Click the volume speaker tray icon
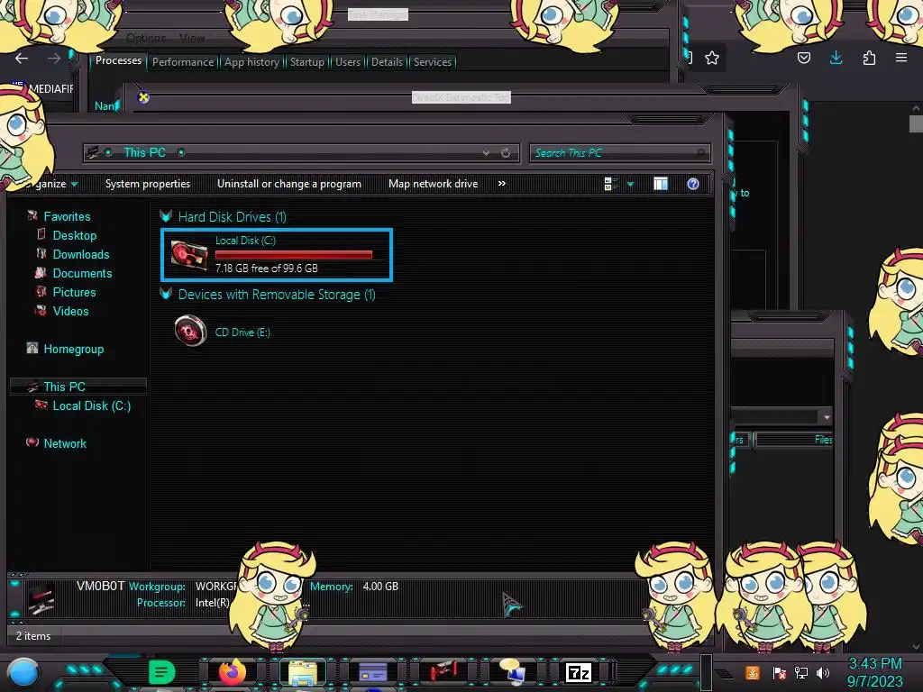923x692 pixels. (x=823, y=672)
